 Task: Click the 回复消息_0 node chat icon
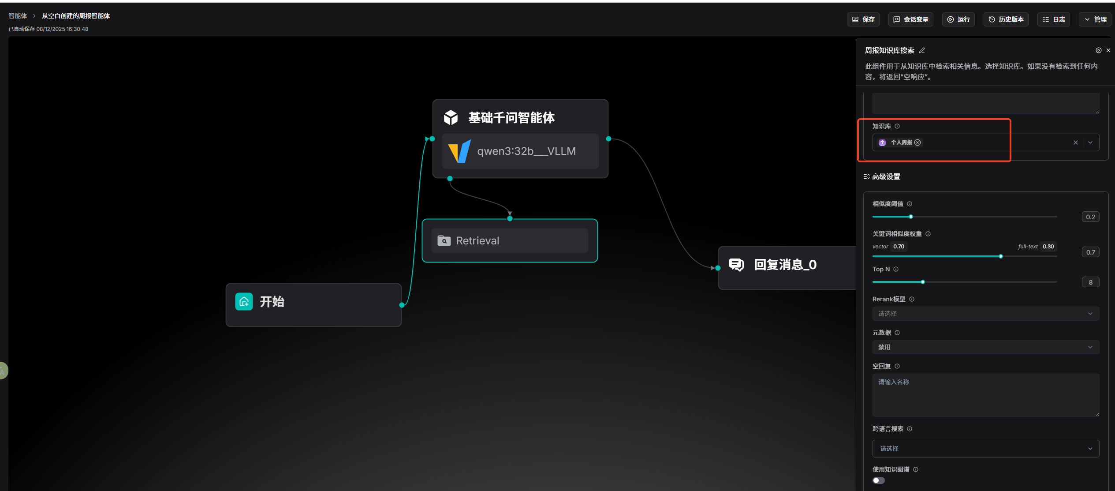point(736,265)
